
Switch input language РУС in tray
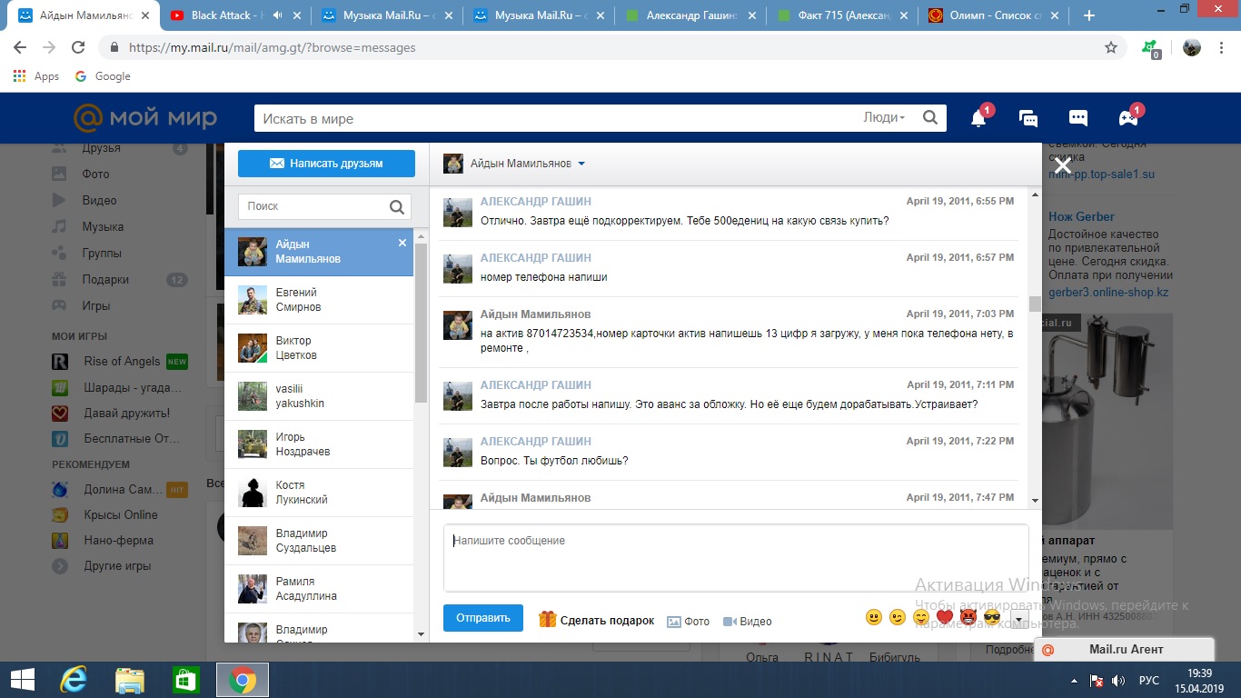tap(1149, 681)
